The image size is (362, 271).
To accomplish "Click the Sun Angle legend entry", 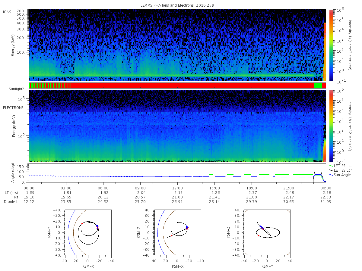I will (x=340, y=175).
